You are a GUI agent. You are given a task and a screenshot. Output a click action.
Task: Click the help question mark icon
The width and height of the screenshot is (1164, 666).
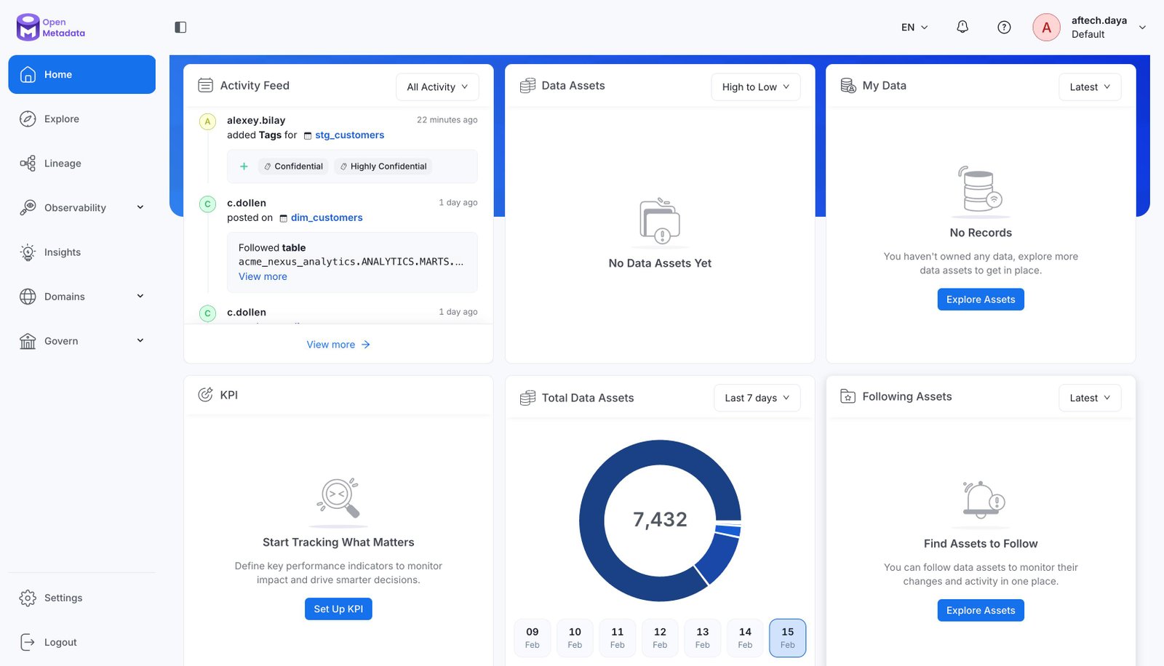1004,28
